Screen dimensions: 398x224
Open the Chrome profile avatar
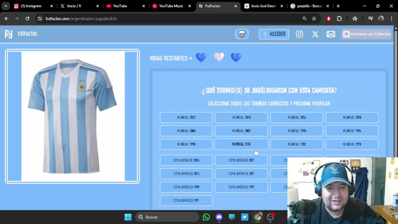[x=381, y=19]
